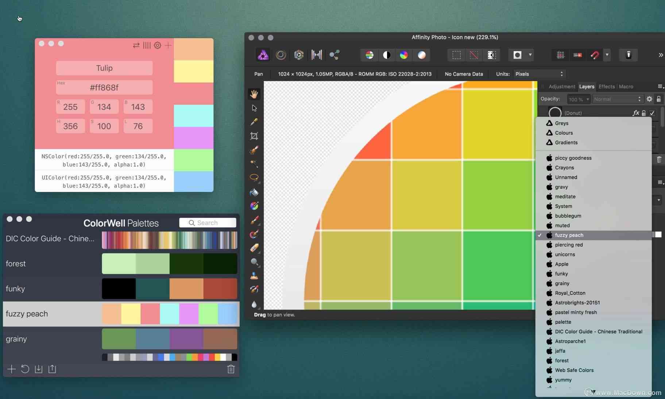Switch to Photo Persona icon
Image resolution: width=665 pixels, height=399 pixels.
[x=263, y=55]
